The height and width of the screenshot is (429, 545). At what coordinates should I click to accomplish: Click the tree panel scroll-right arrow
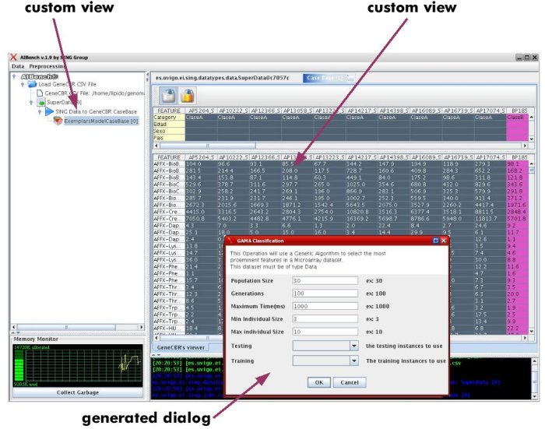[141, 327]
